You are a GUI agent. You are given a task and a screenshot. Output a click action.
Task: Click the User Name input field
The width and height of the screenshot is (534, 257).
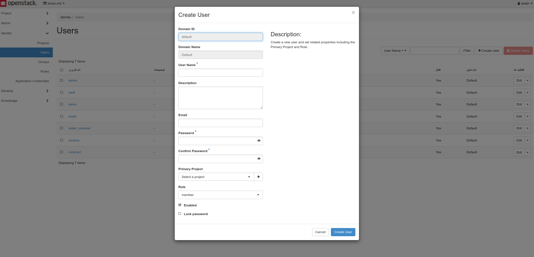pos(220,73)
